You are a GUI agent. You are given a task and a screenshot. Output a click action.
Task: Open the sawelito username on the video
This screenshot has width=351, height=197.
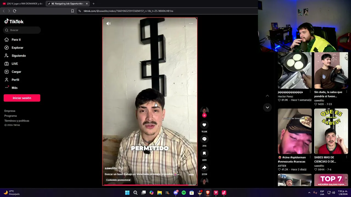[x=111, y=168]
